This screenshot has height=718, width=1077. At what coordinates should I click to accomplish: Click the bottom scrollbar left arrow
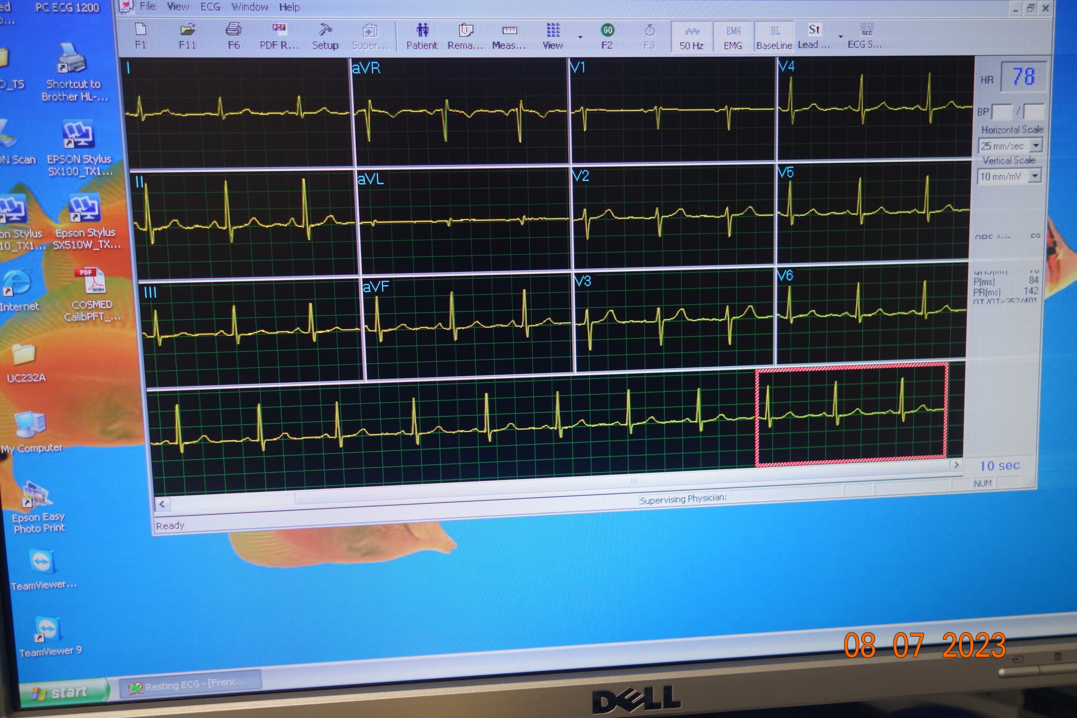pos(162,504)
